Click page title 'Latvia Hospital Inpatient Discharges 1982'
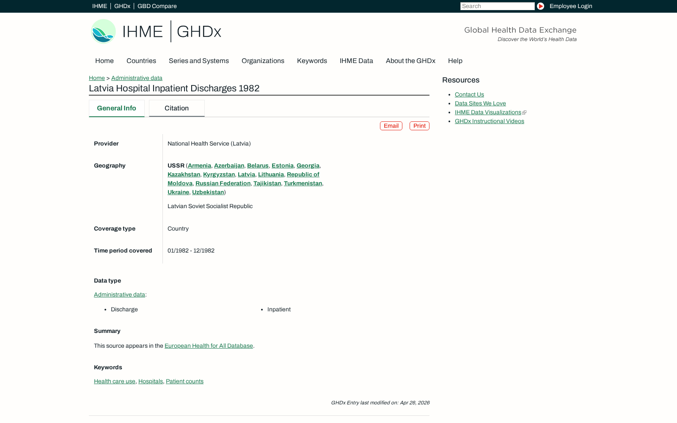The height and width of the screenshot is (423, 677). coord(174,88)
